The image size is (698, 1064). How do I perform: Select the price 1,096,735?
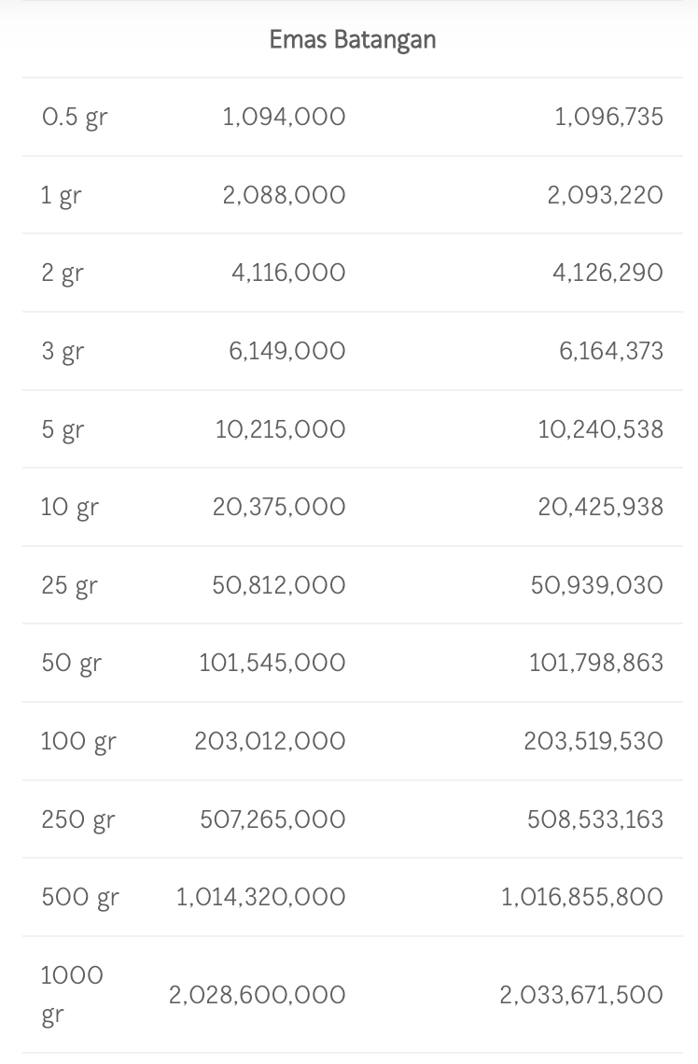tap(608, 117)
